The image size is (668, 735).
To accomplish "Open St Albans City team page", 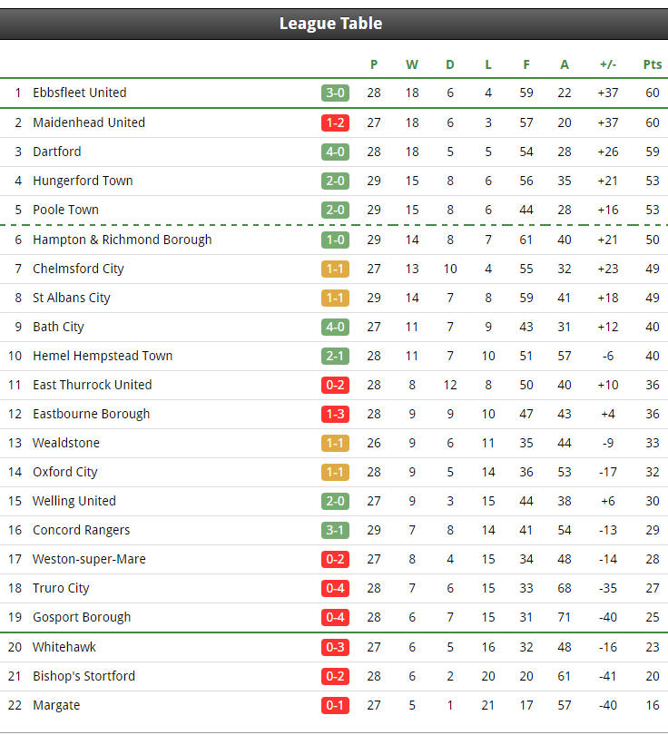I will pos(72,299).
